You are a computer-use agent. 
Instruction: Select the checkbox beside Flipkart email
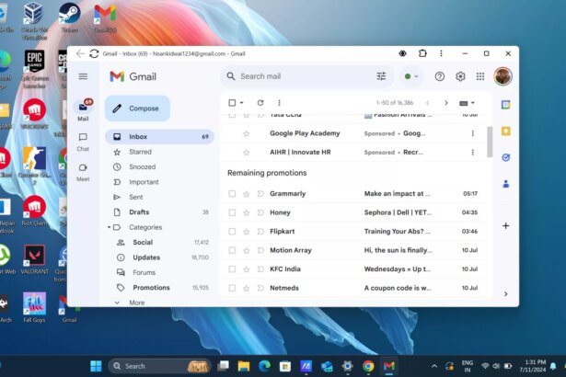(x=232, y=231)
